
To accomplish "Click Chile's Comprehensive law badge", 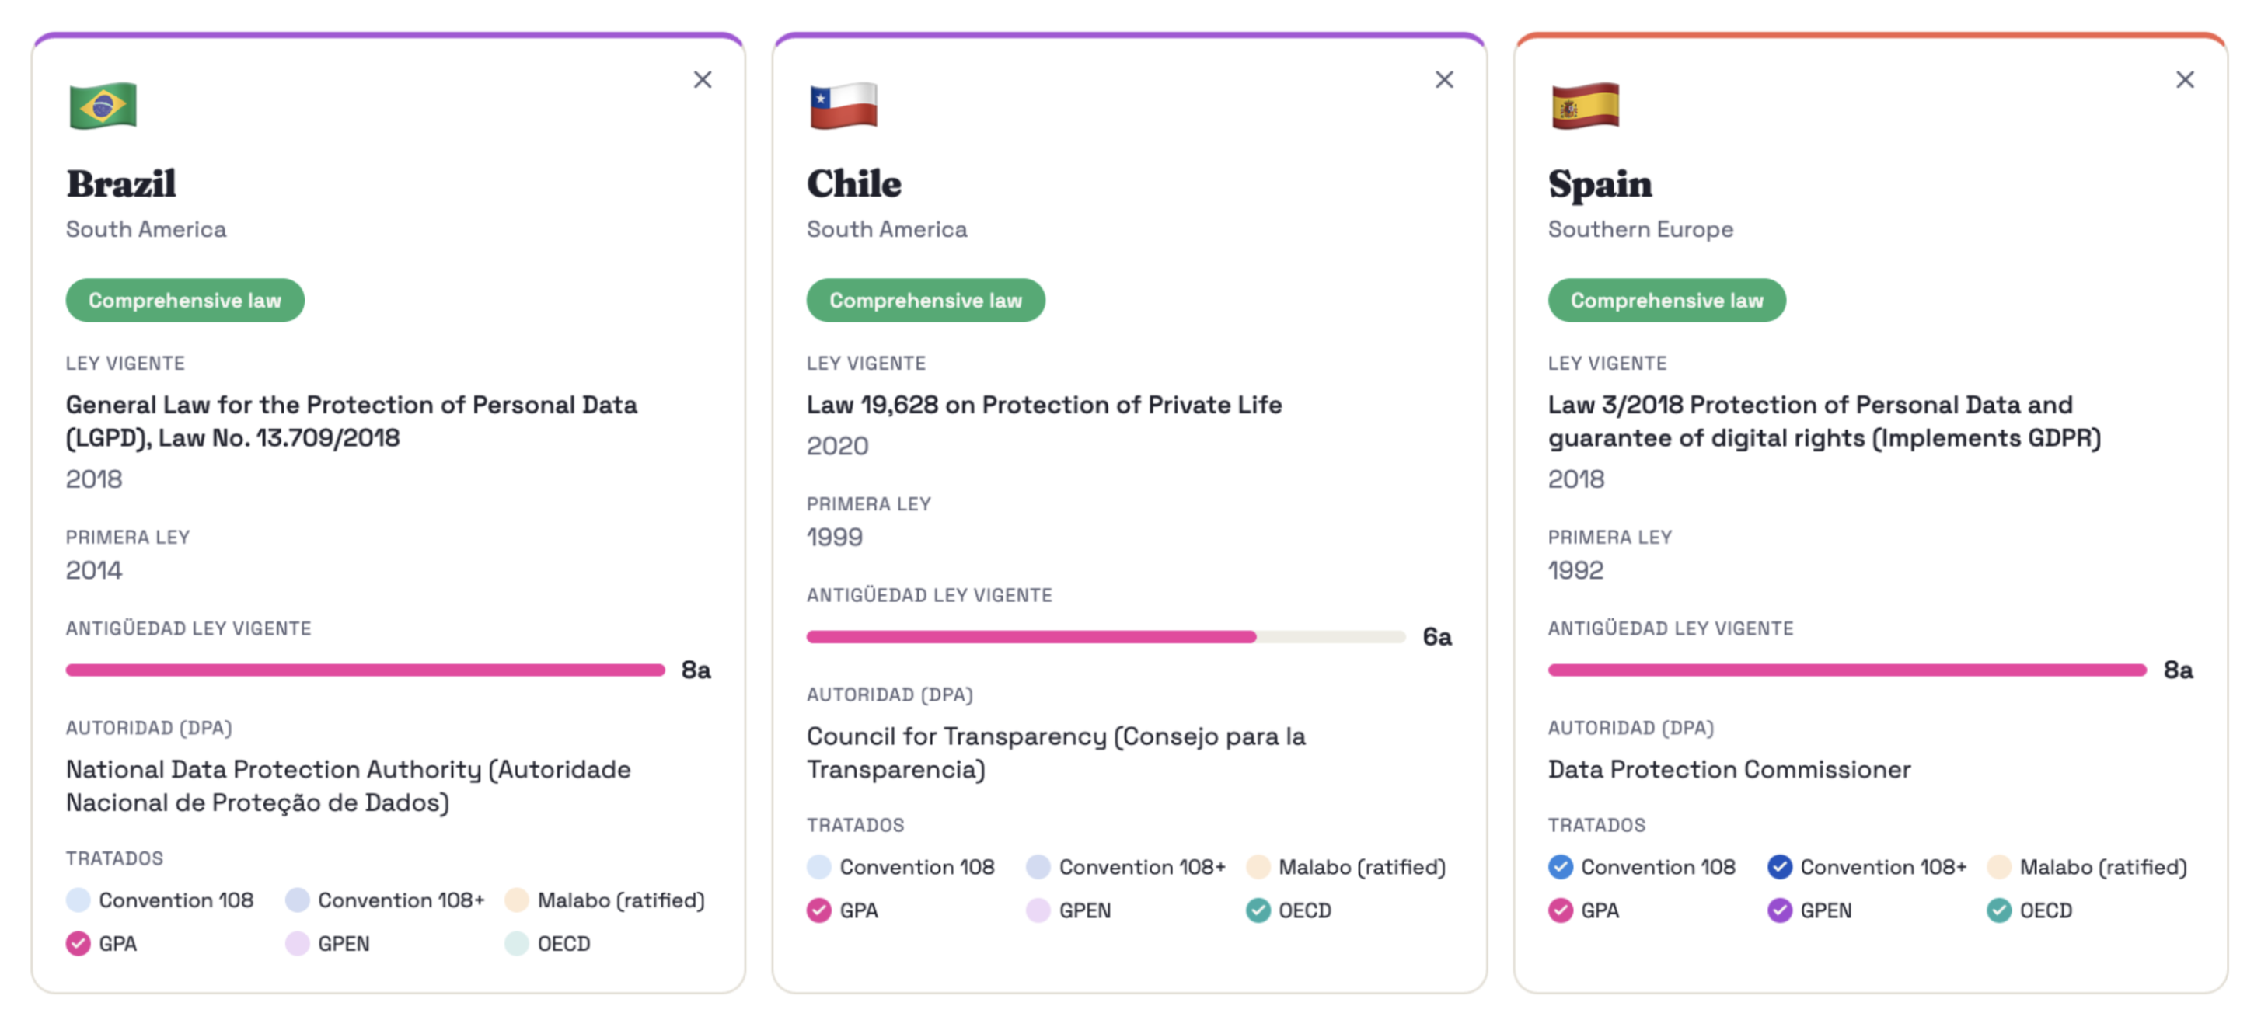I will (925, 300).
